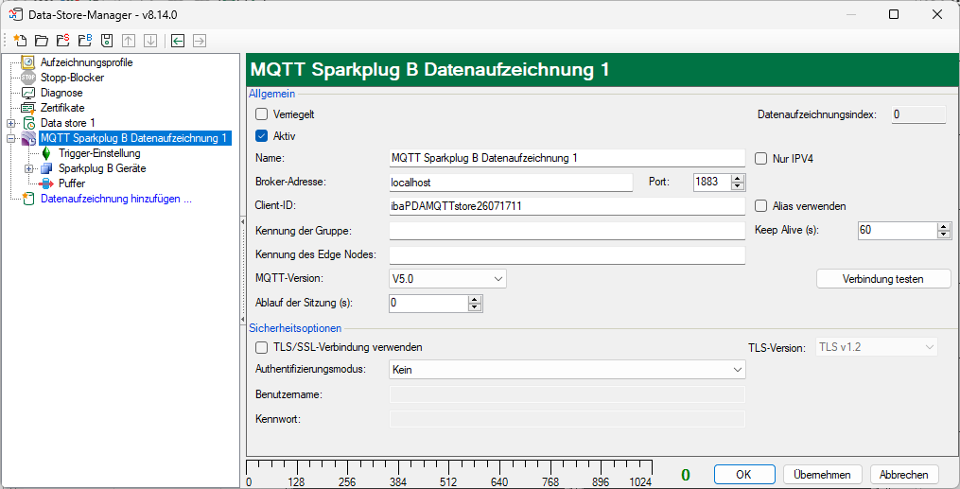This screenshot has width=960, height=489.
Task: Click the Datenaufzeichnung hinzufügen star icon
Action: click(x=28, y=199)
